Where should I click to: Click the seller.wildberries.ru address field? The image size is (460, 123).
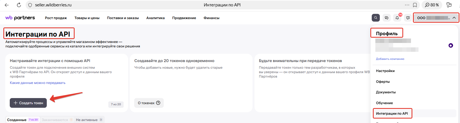click(111, 5)
